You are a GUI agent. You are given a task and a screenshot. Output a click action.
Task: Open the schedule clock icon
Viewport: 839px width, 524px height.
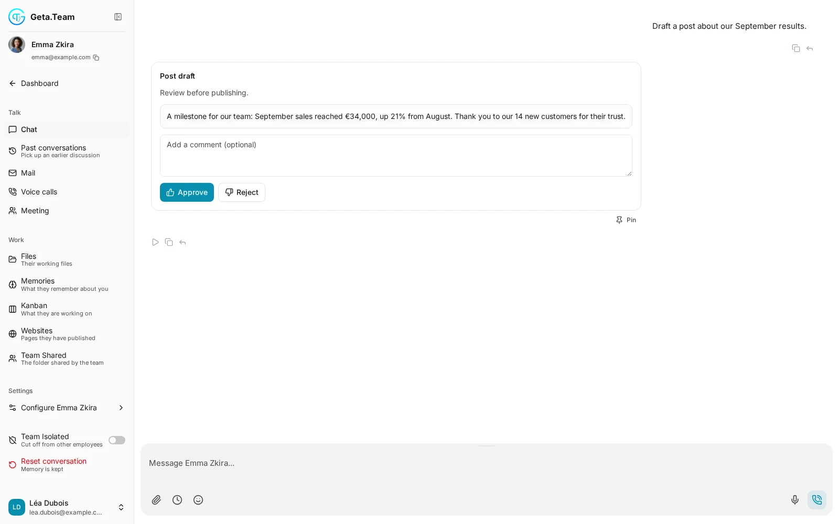pyautogui.click(x=177, y=500)
